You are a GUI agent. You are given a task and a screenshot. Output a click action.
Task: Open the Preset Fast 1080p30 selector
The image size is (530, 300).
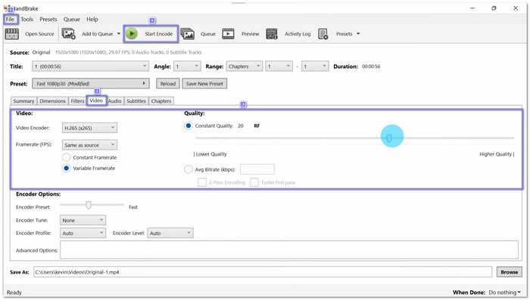point(91,83)
